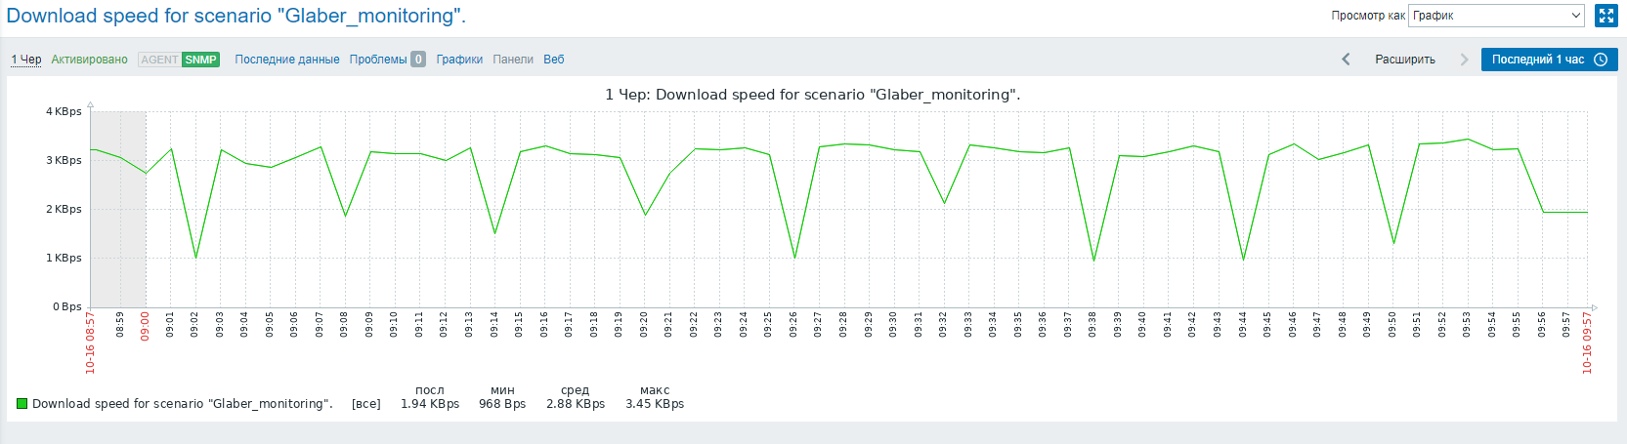
Task: Click the AGENT availability badge
Action: coord(159,60)
